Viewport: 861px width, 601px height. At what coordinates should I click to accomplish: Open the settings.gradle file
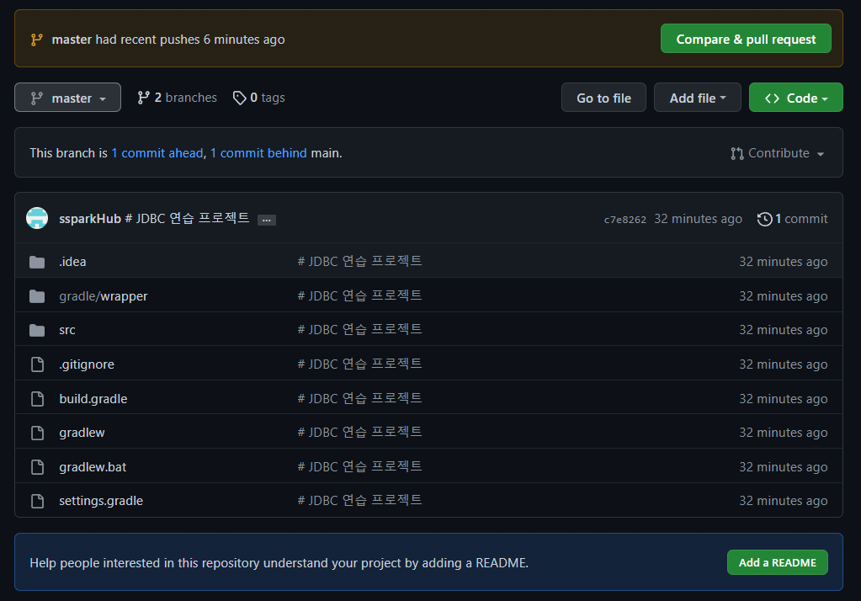[101, 501]
